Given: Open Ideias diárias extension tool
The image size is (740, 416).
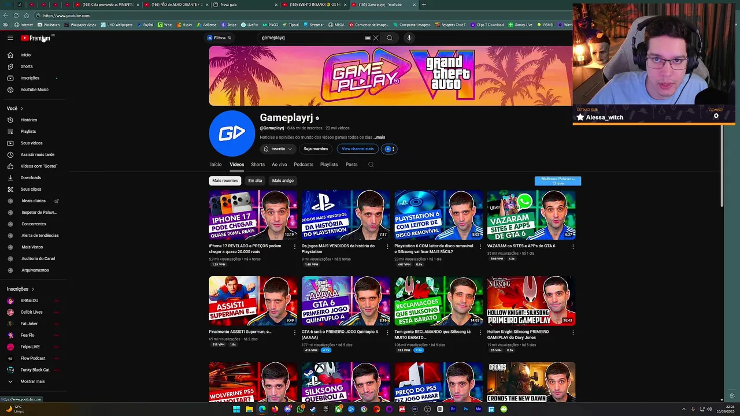Looking at the screenshot, I should point(33,201).
